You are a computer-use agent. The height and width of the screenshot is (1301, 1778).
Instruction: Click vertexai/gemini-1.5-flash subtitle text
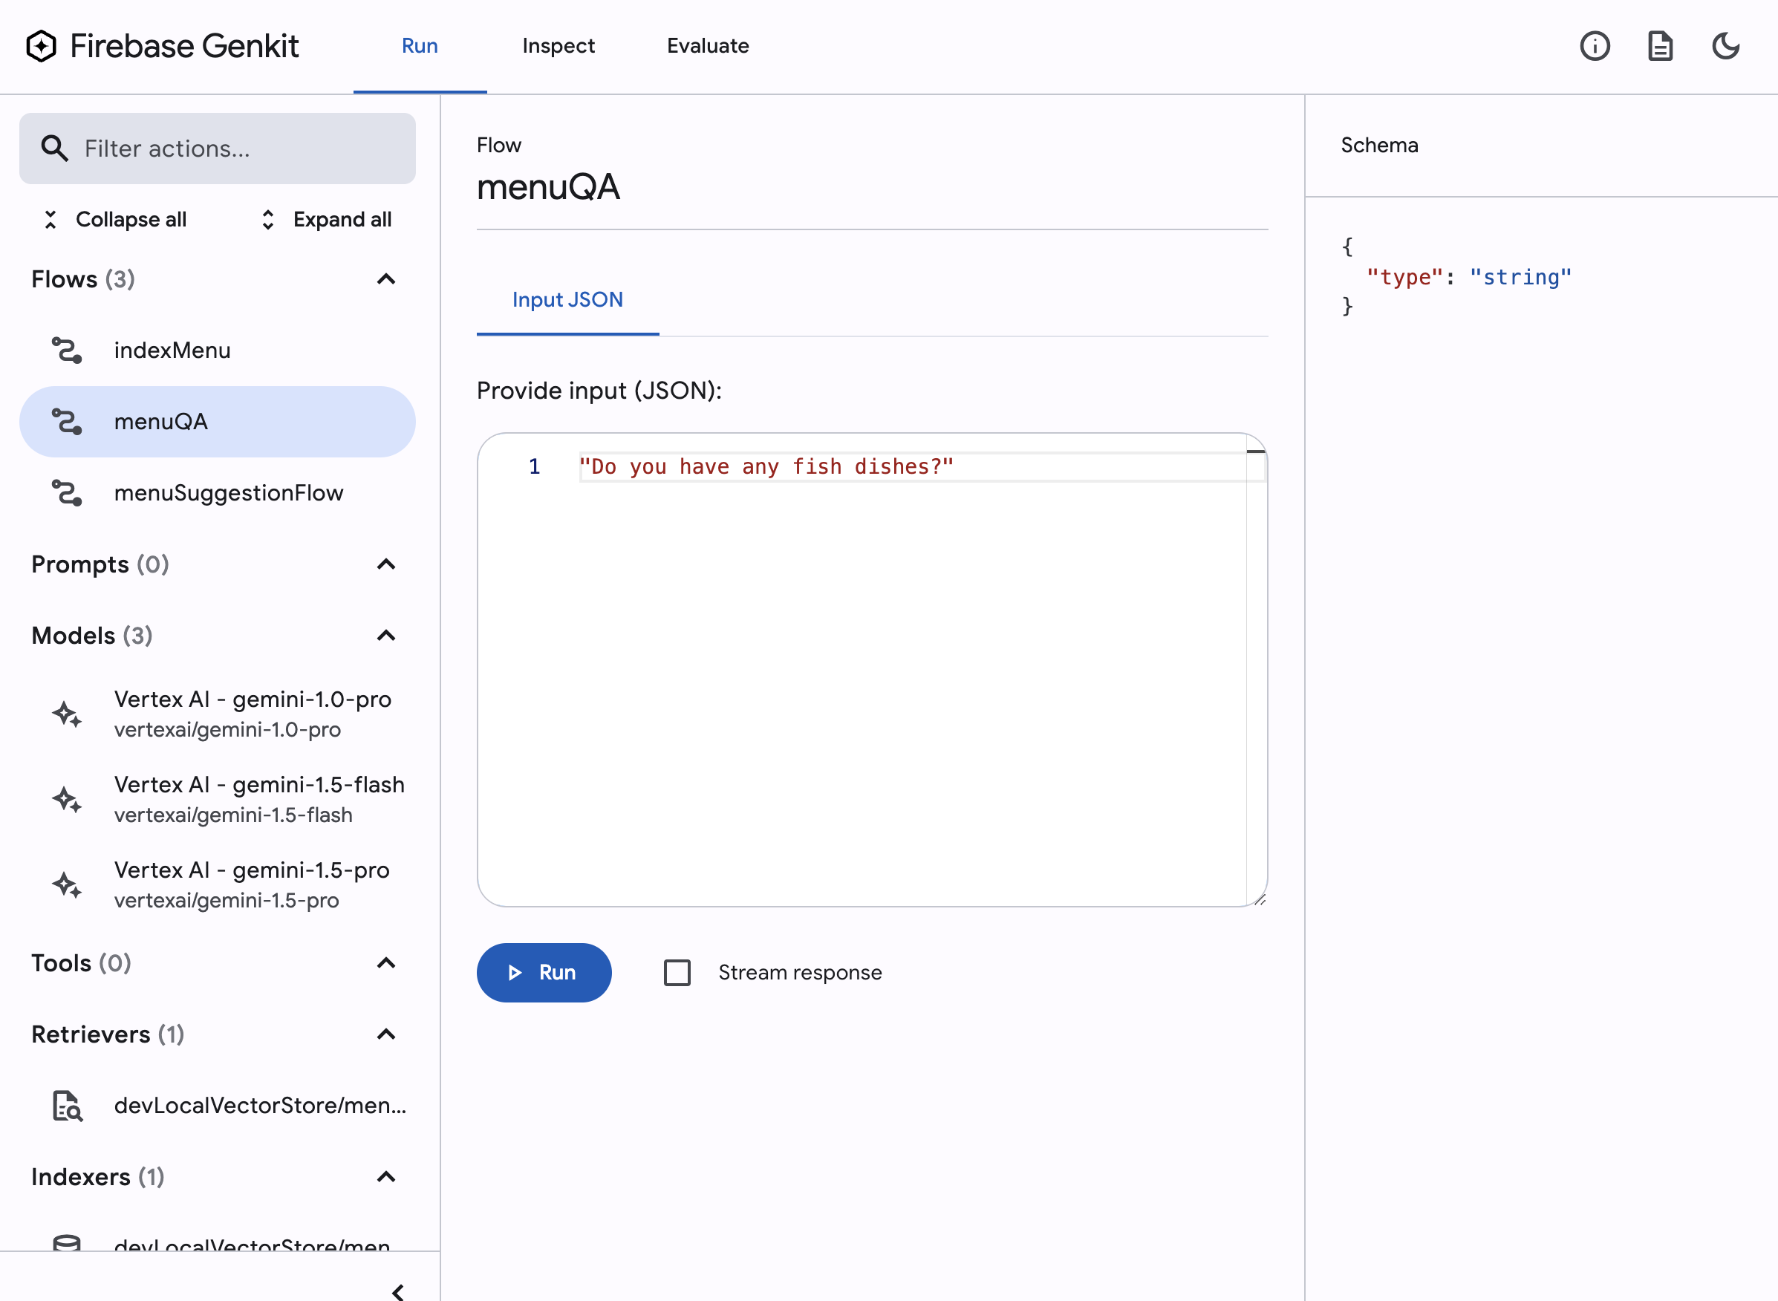pos(233,815)
